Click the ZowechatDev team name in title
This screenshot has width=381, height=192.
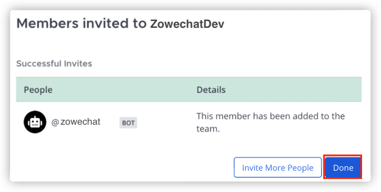coord(187,24)
